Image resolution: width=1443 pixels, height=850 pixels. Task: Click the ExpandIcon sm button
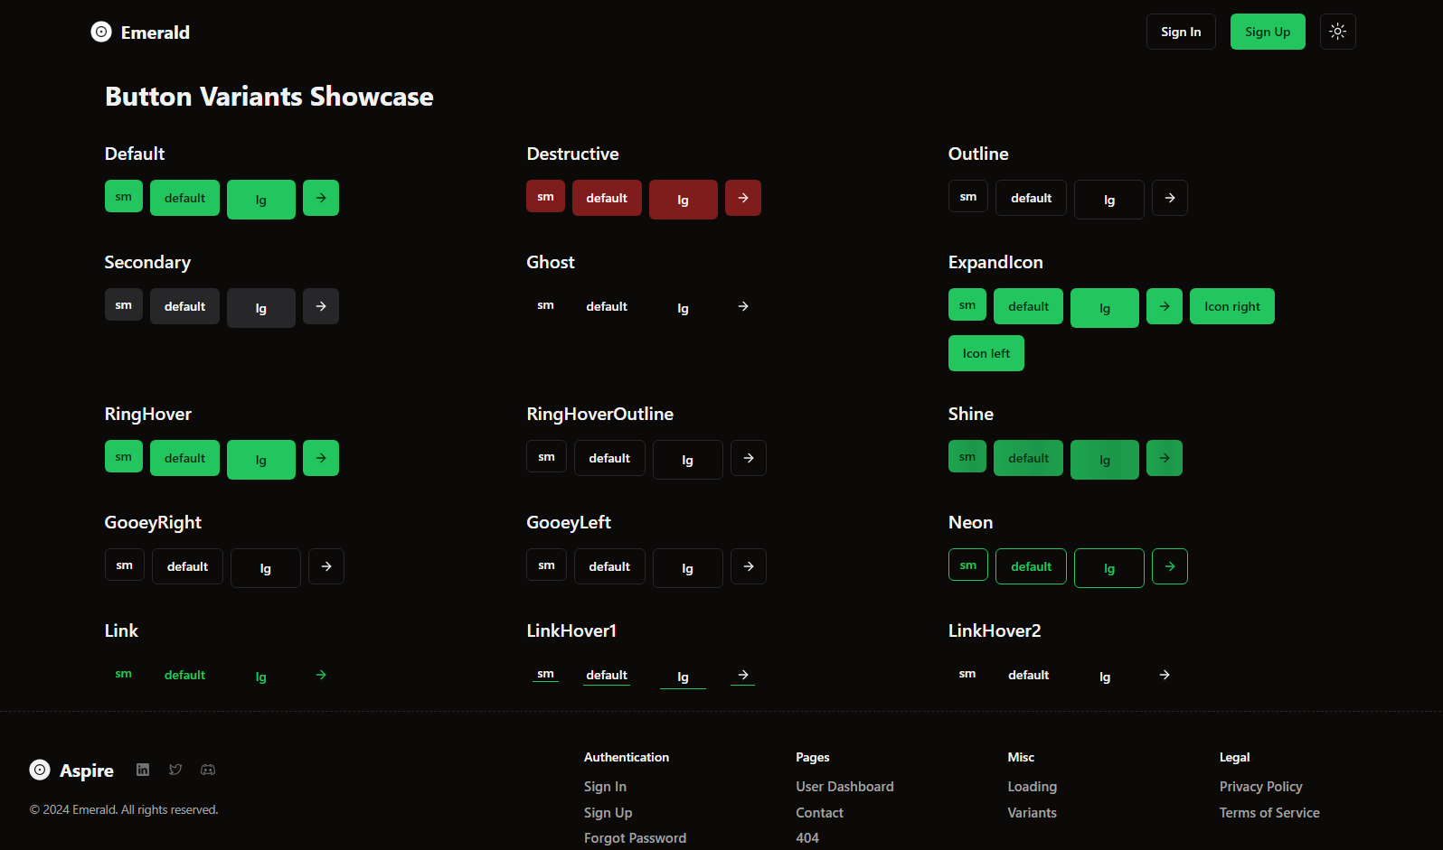click(x=967, y=304)
